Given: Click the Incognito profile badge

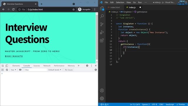Looking at the screenshot, I should [84, 9].
